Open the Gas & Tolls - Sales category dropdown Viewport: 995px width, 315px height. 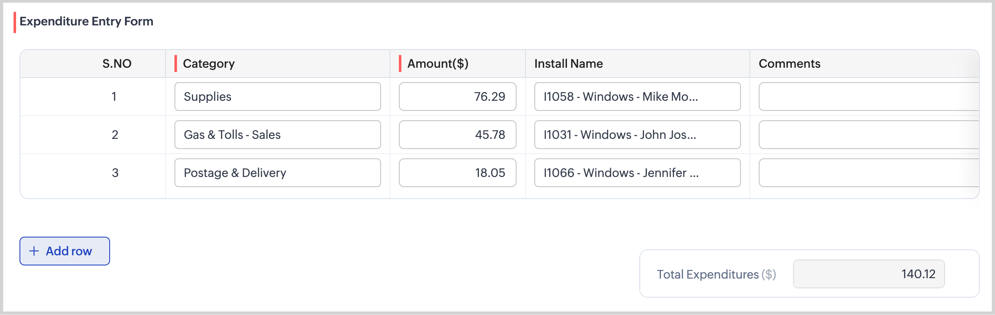click(x=277, y=135)
